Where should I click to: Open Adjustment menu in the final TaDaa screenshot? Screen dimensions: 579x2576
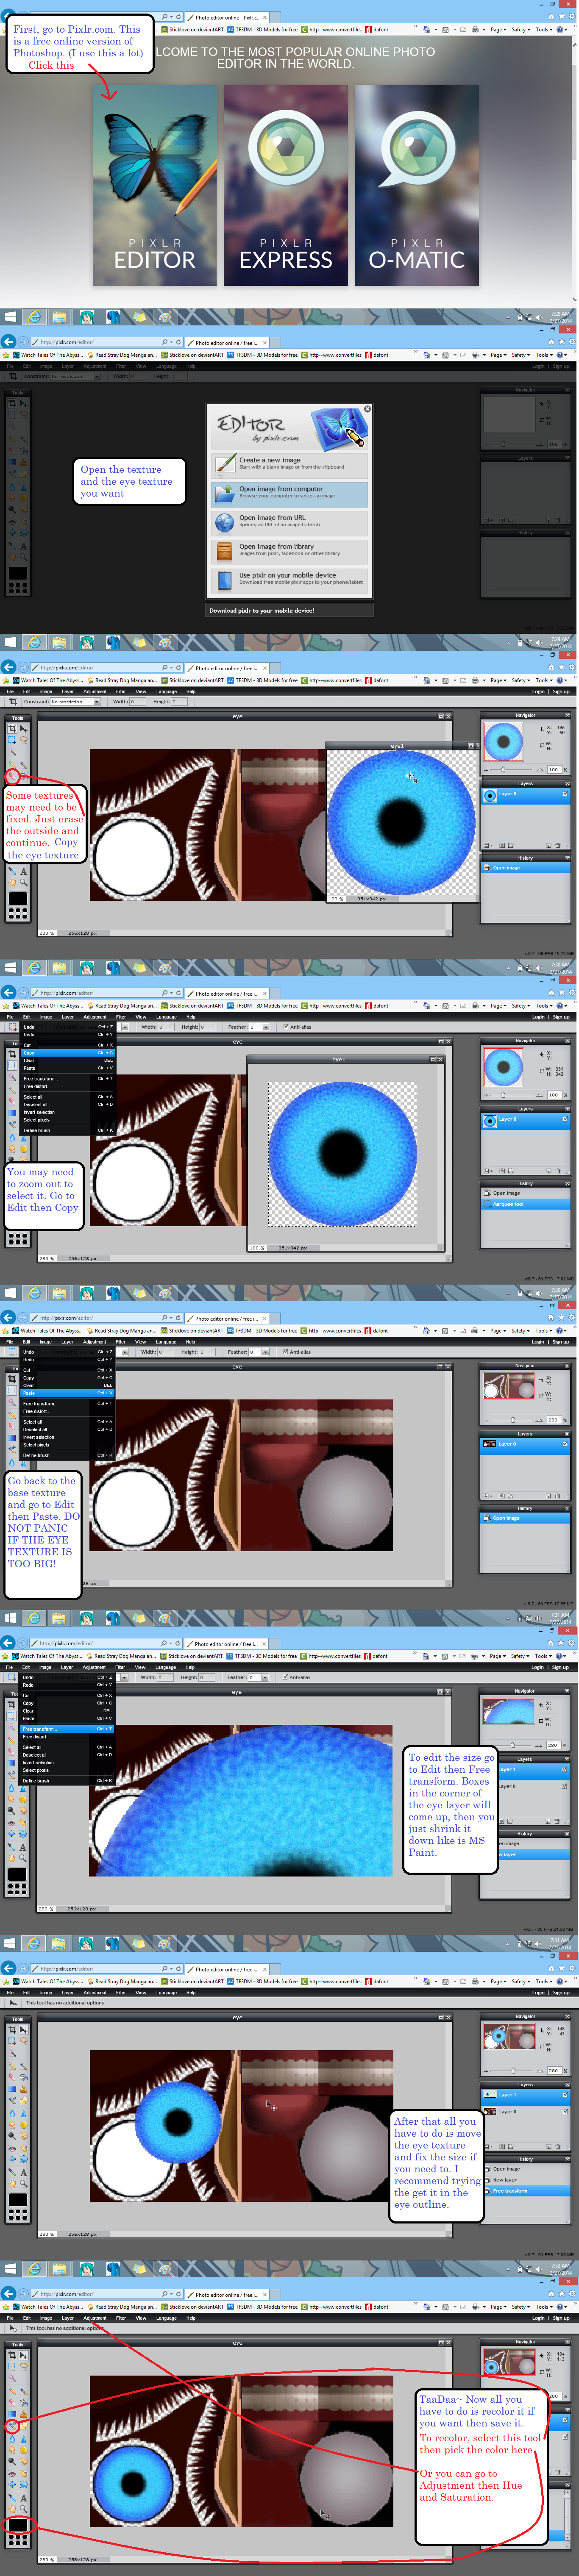(x=95, y=2318)
